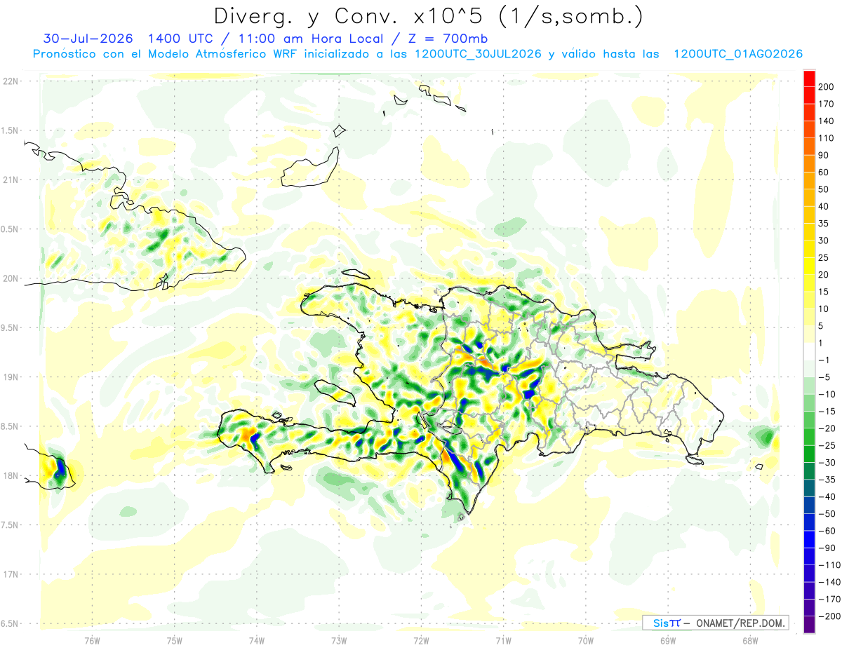This screenshot has width=842, height=650.
Task: Click the '75W' longitude label
Action: (175, 639)
